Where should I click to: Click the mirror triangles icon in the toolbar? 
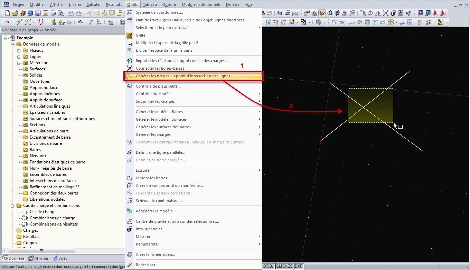(378, 13)
